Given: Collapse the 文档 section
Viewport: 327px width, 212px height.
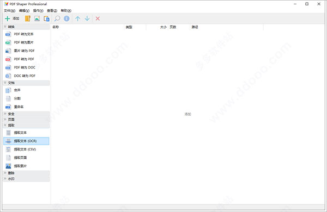Looking at the screenshot, I should click(x=26, y=83).
